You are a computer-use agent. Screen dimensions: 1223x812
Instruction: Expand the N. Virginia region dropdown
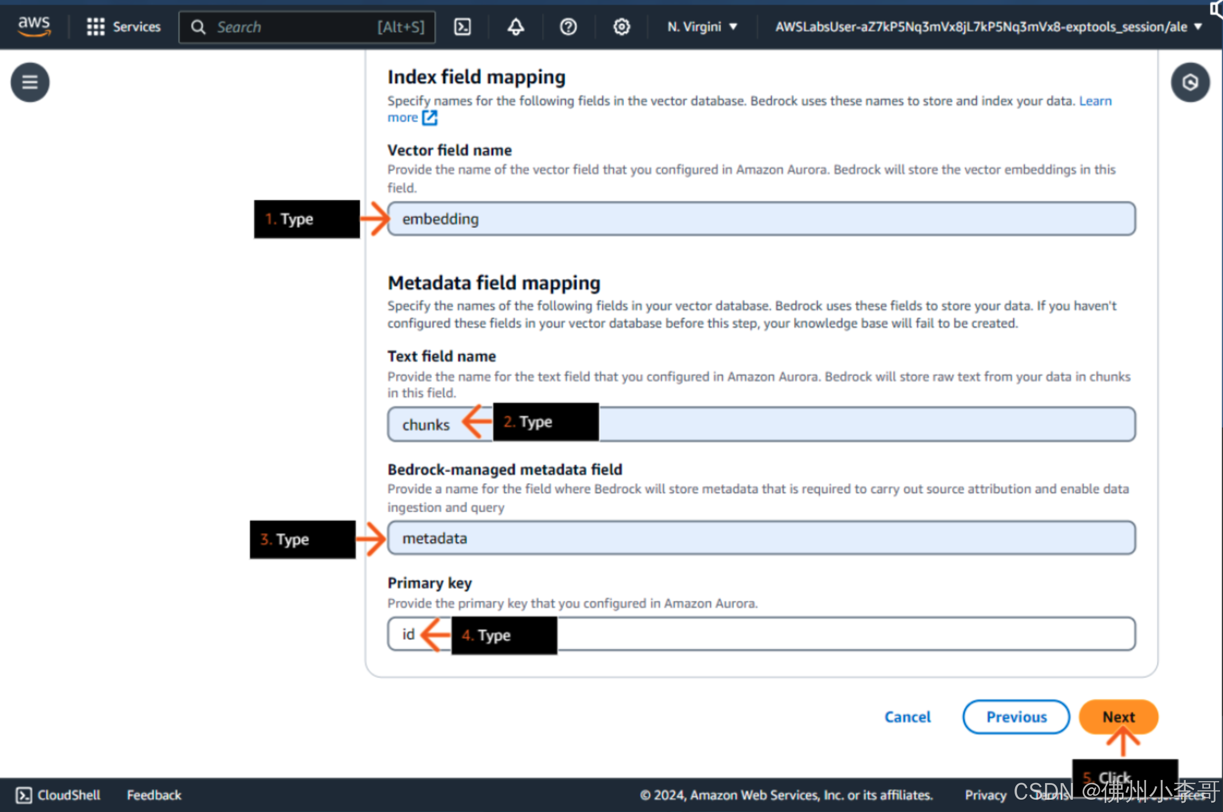click(702, 26)
